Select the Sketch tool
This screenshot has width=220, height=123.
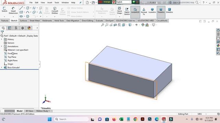point(4,10)
